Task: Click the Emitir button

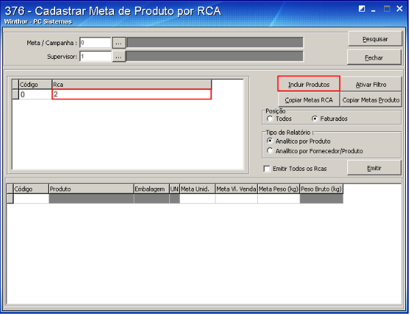Action: (x=374, y=168)
